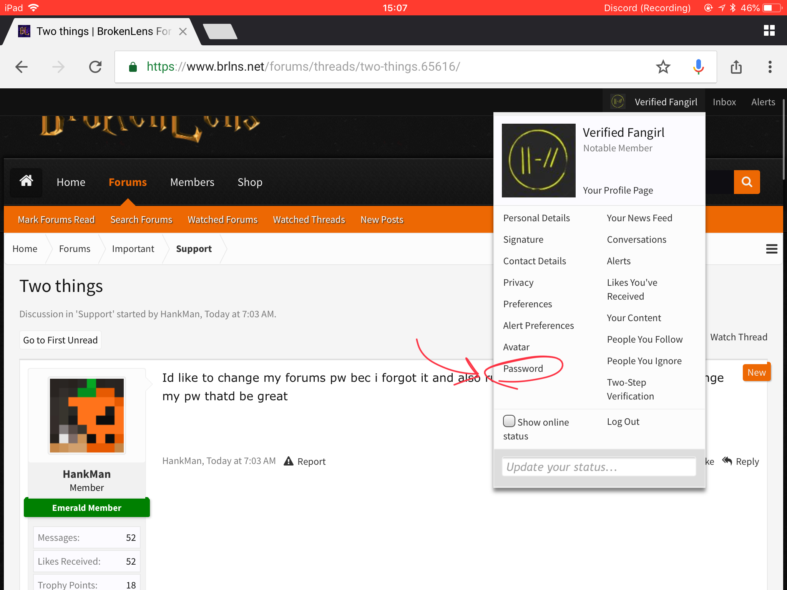Screen dimensions: 787x590
Task: Open Conversations in the account menu
Action: (x=636, y=239)
